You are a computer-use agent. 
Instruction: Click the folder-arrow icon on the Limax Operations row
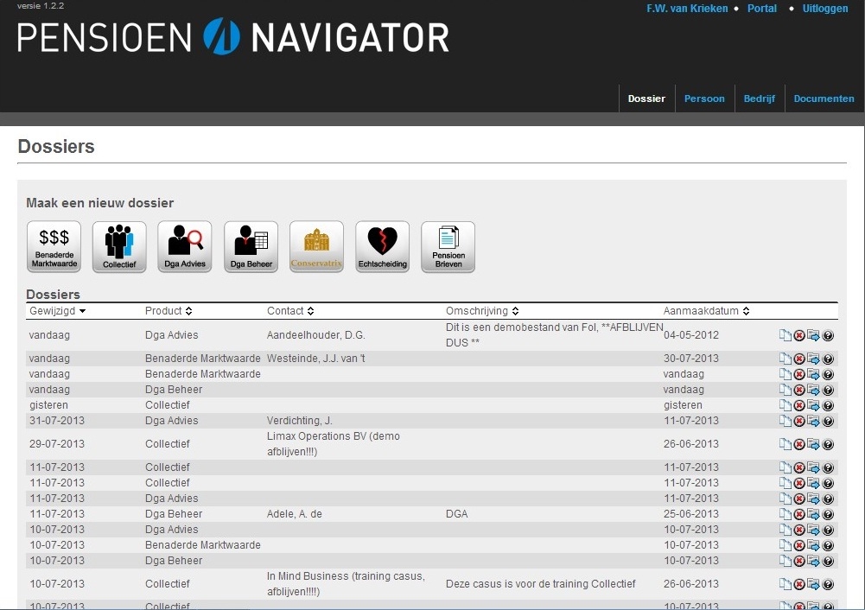[x=814, y=444]
